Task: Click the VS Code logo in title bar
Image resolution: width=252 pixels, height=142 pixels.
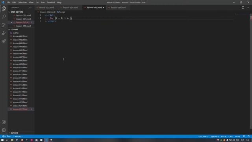Action: coord(3,2)
